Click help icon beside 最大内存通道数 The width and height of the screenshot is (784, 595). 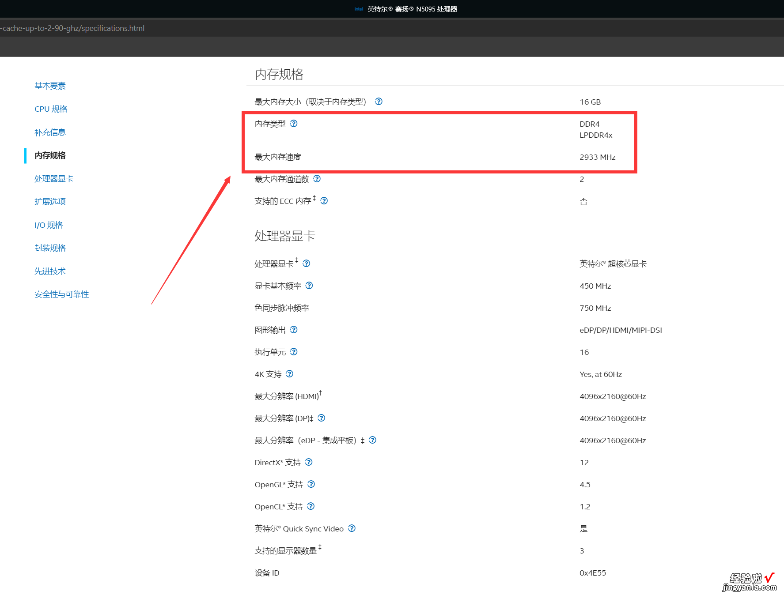(317, 179)
